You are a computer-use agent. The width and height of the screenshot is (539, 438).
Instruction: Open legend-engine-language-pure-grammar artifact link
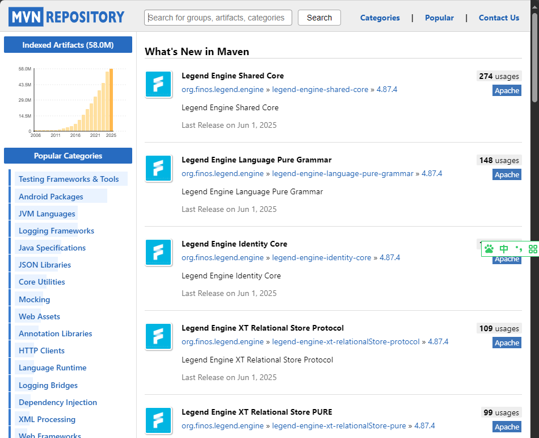pos(343,173)
